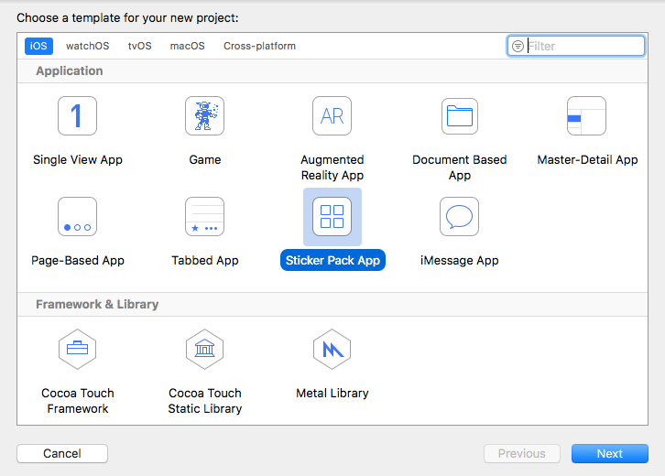This screenshot has height=476, width=665.
Task: Click the Sticker Pack App grid icon
Action: pos(332,217)
